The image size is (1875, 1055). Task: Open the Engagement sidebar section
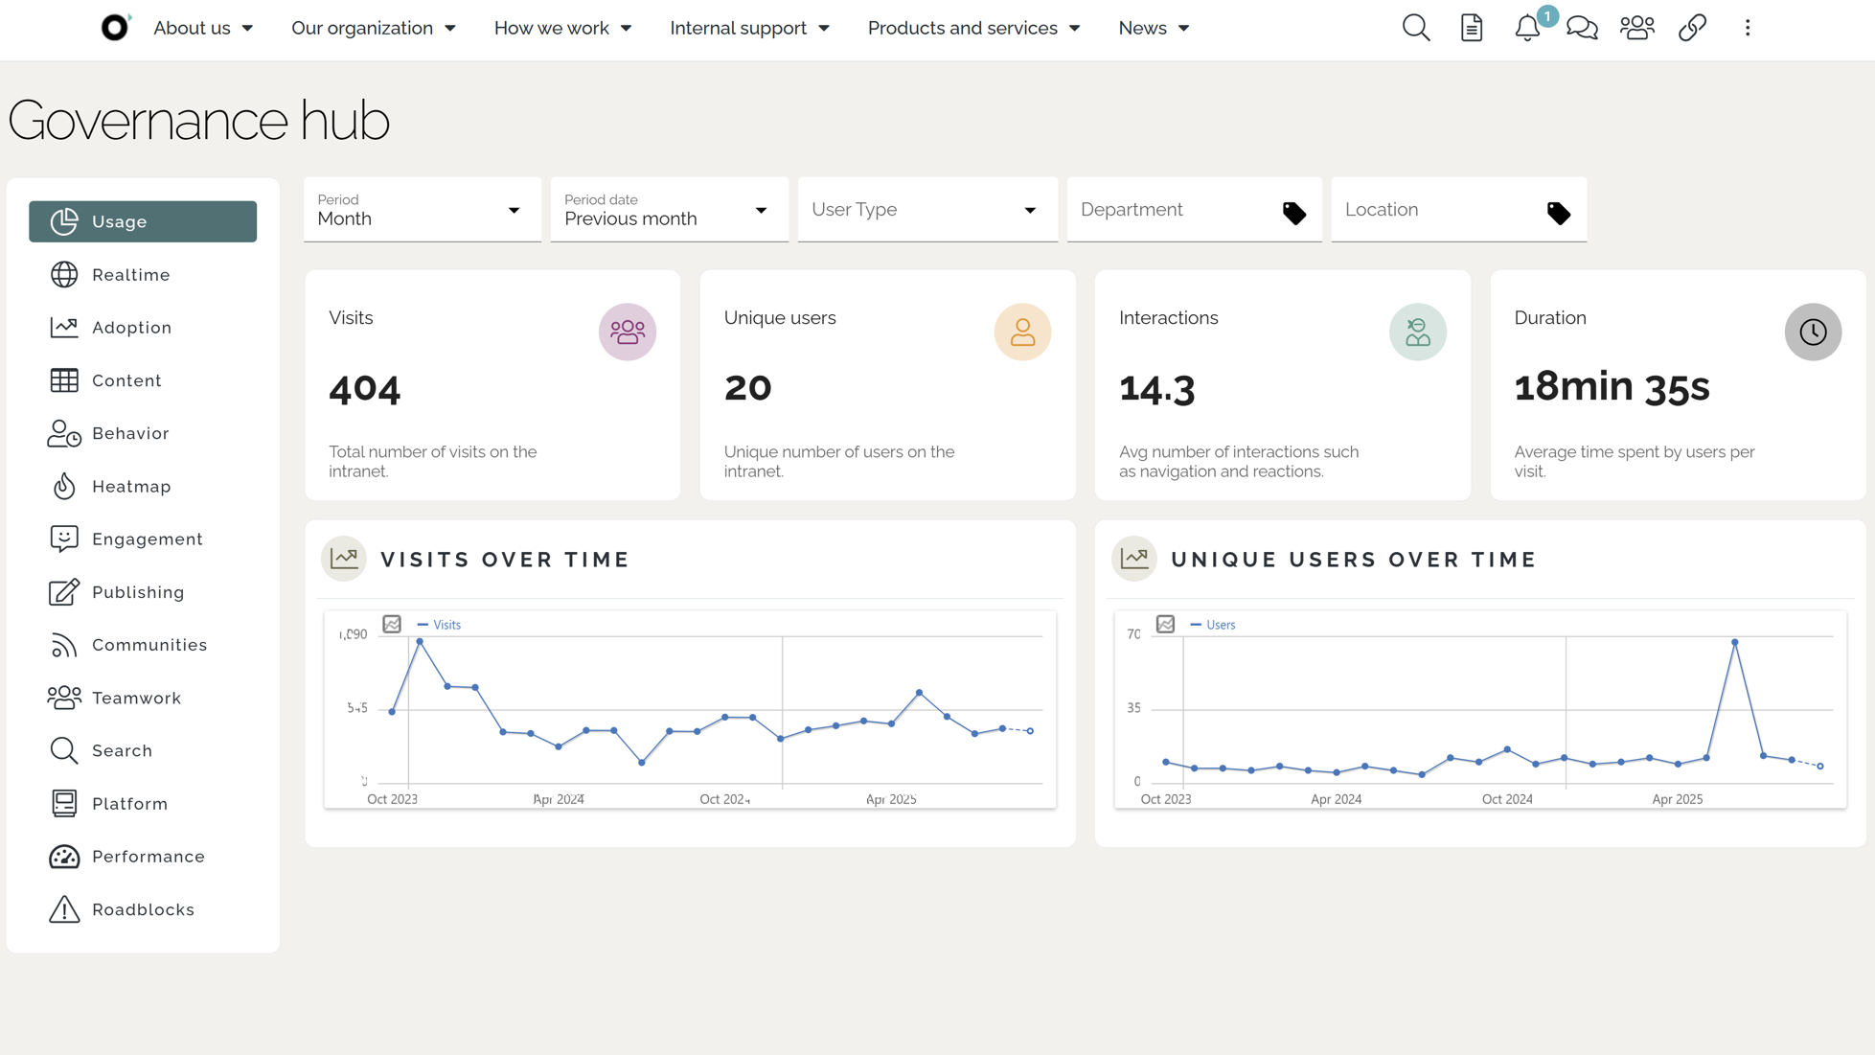pos(143,539)
